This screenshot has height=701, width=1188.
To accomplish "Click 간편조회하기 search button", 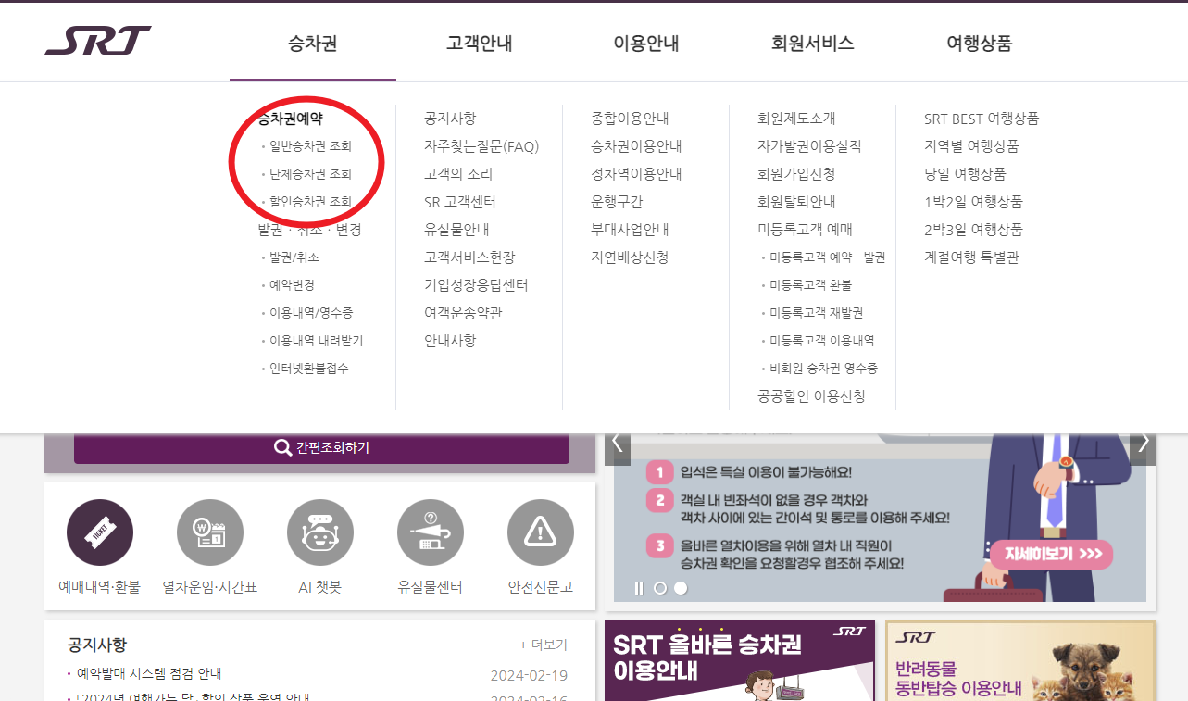I will pyautogui.click(x=321, y=447).
